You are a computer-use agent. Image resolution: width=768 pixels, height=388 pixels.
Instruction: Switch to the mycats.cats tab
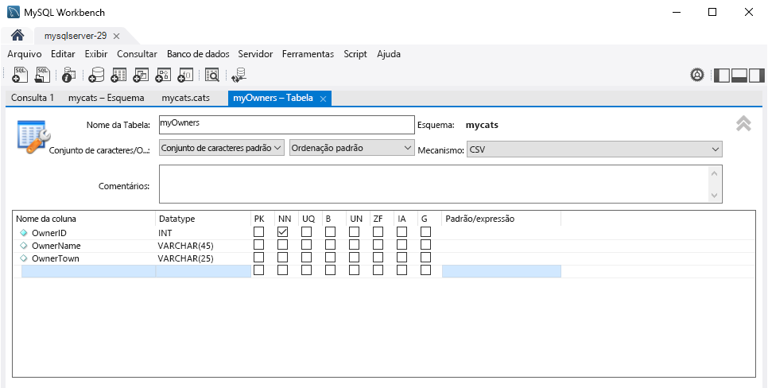pos(185,98)
